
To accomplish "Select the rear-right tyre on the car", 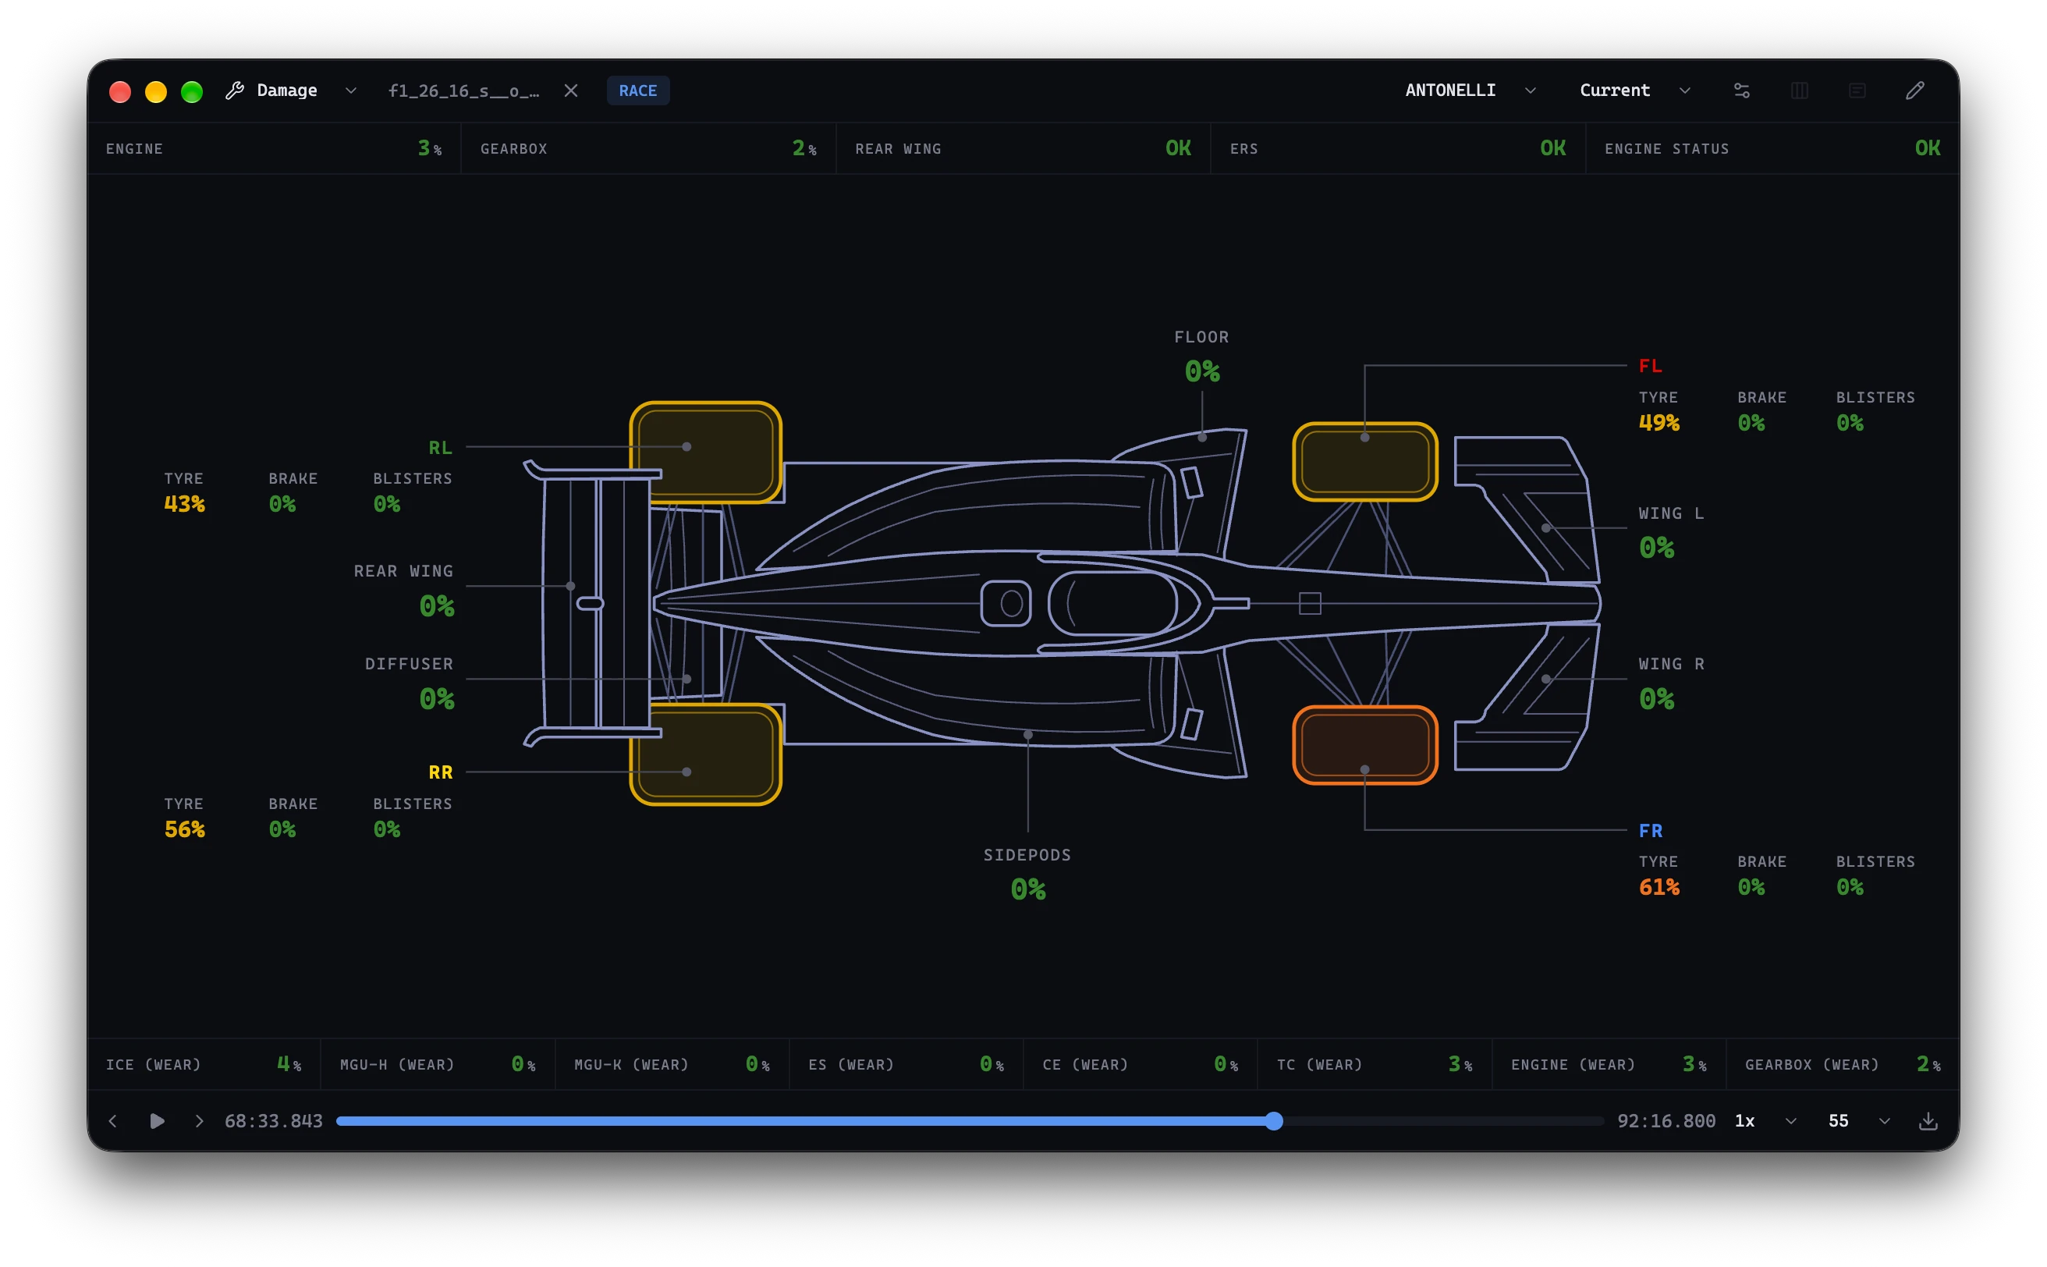I will point(705,754).
